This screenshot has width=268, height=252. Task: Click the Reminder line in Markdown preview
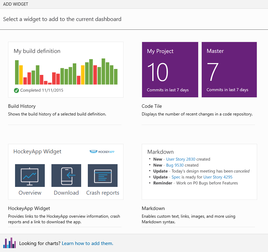point(196,183)
